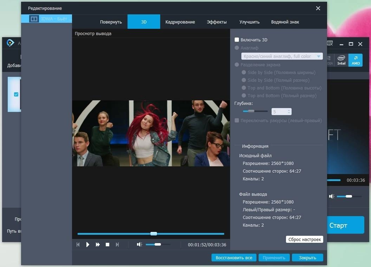
Task: Choose Side by Side (Половина ширины)
Action: click(244, 72)
